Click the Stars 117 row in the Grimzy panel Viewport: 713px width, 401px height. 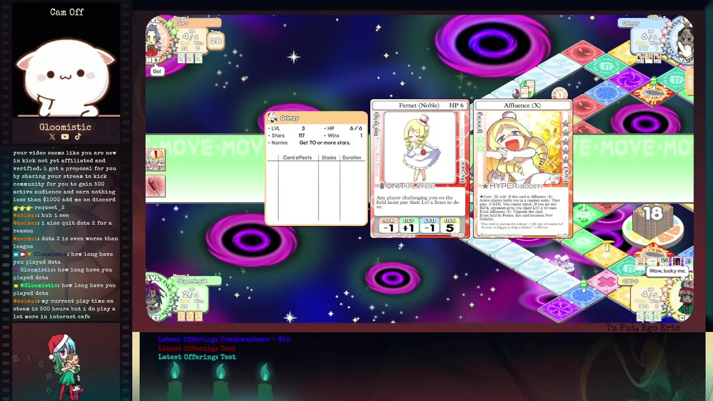click(x=287, y=136)
